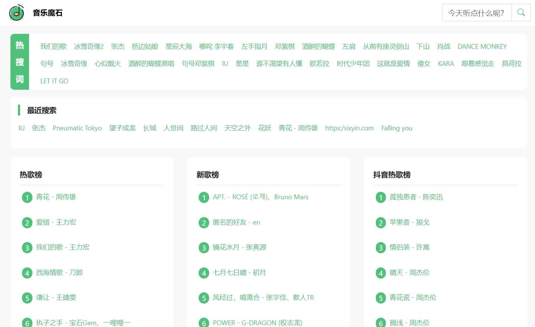Select 匿名的好友 - en
The image size is (535, 327).
click(236, 222)
